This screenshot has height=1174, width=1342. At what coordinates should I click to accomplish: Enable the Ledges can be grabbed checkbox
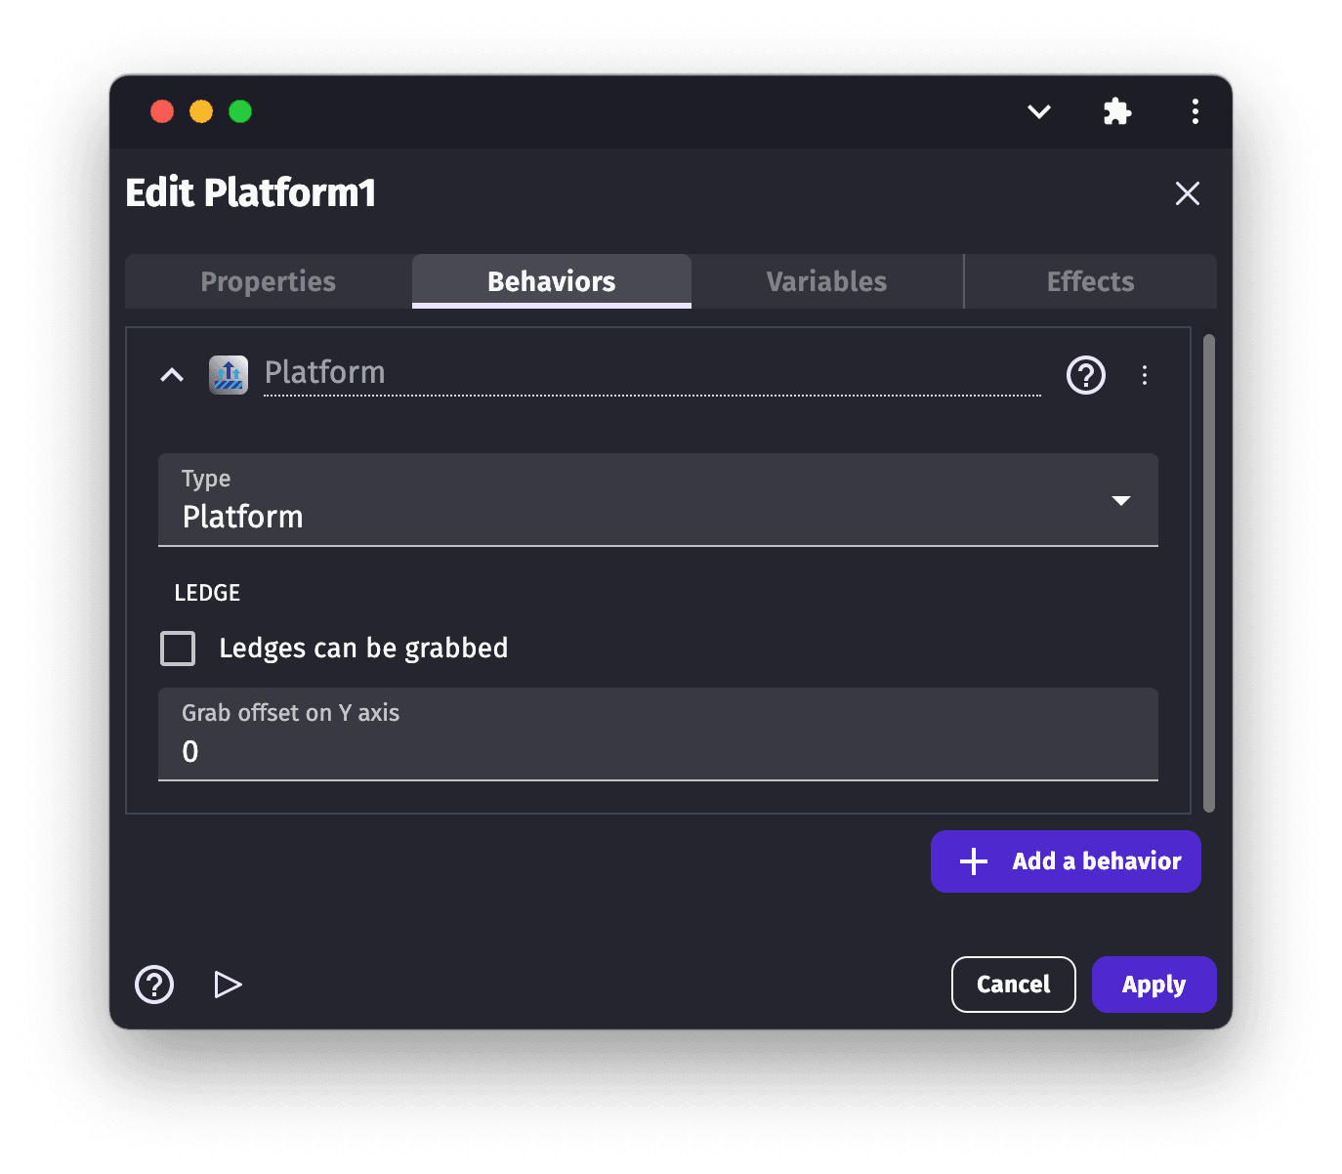coord(178,649)
